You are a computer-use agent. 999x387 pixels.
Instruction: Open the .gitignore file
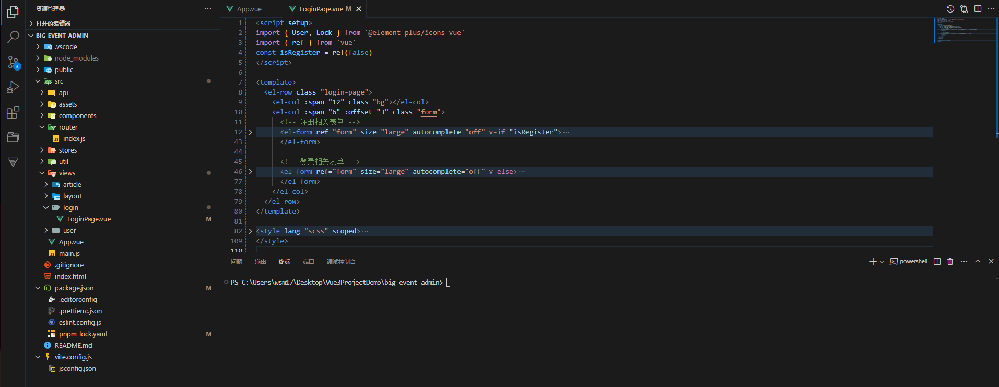click(x=123, y=265)
